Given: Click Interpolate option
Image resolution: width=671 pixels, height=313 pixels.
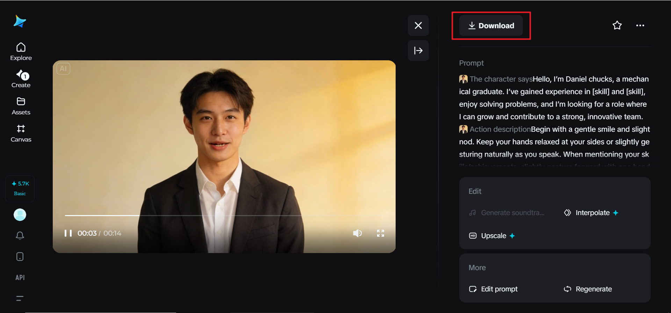Looking at the screenshot, I should click(x=591, y=213).
